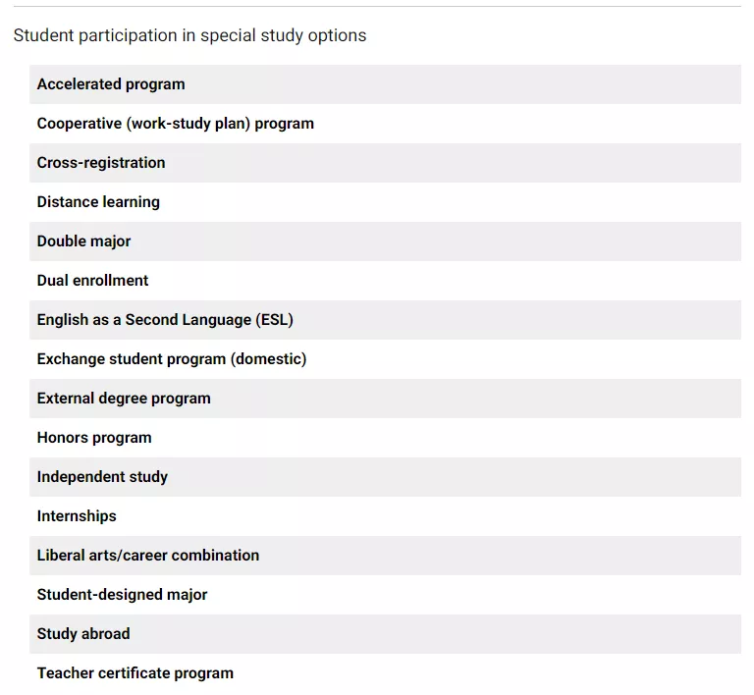Click the '(ESL)' abbreviation text

pos(274,320)
